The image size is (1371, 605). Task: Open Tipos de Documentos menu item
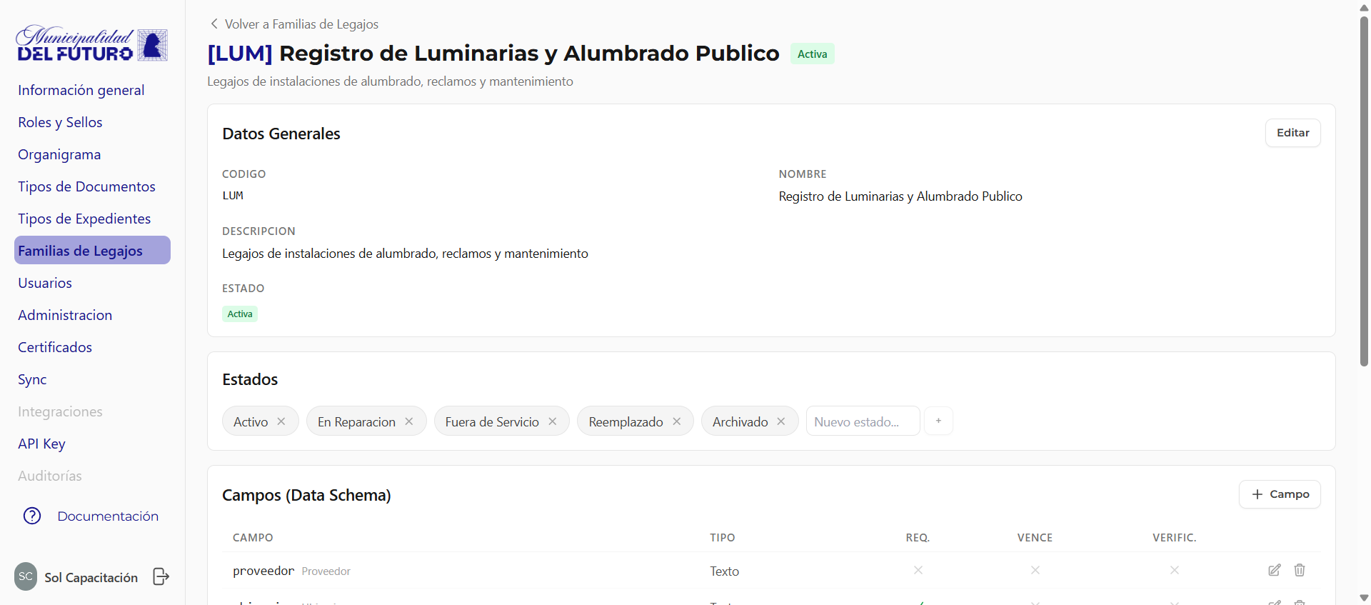tap(86, 186)
